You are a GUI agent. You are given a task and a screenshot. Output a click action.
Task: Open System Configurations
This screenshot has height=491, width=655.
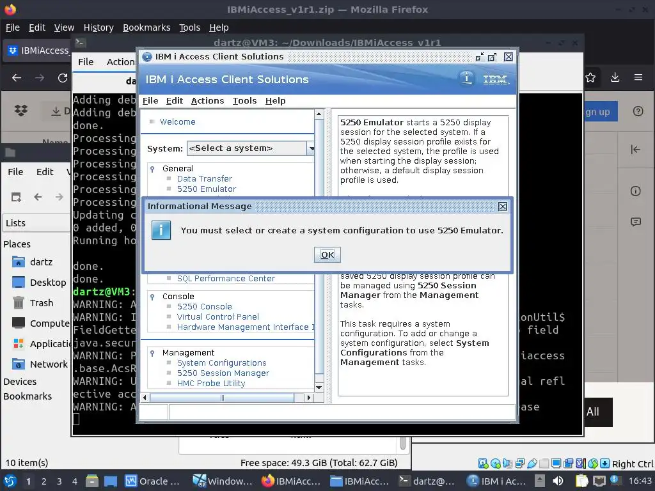pos(221,363)
